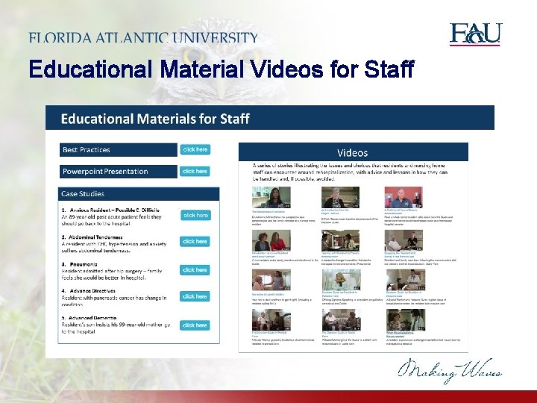537x403 pixels.
Task: Play video of gray-haired woman in black
Action: pyautogui.click(x=340, y=197)
